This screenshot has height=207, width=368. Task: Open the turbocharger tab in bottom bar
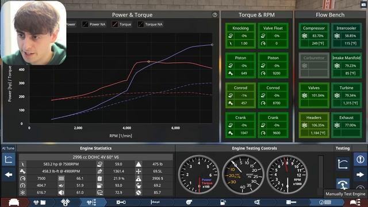tap(189, 202)
